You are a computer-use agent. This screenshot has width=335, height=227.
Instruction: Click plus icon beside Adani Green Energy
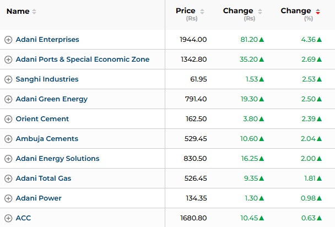(8, 99)
